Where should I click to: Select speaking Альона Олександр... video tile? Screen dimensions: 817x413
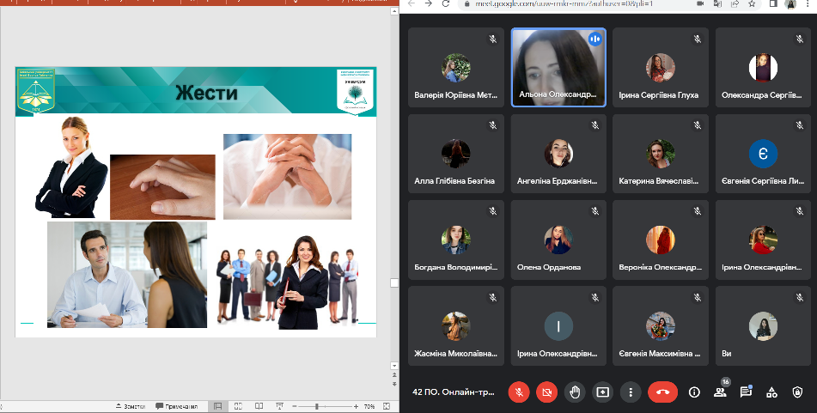[558, 67]
